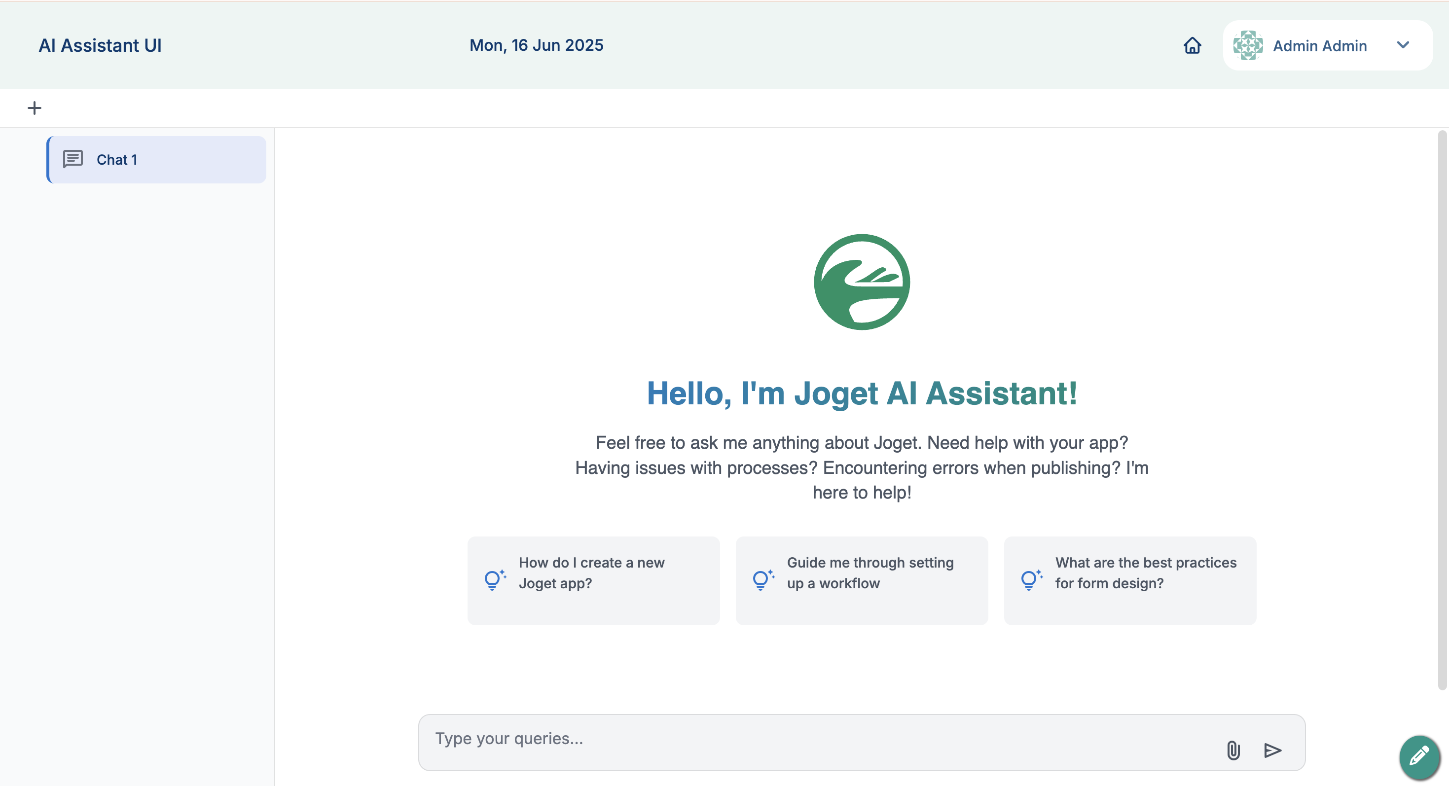Click the chat bubble icon beside Chat 1
1449x786 pixels.
(72, 159)
